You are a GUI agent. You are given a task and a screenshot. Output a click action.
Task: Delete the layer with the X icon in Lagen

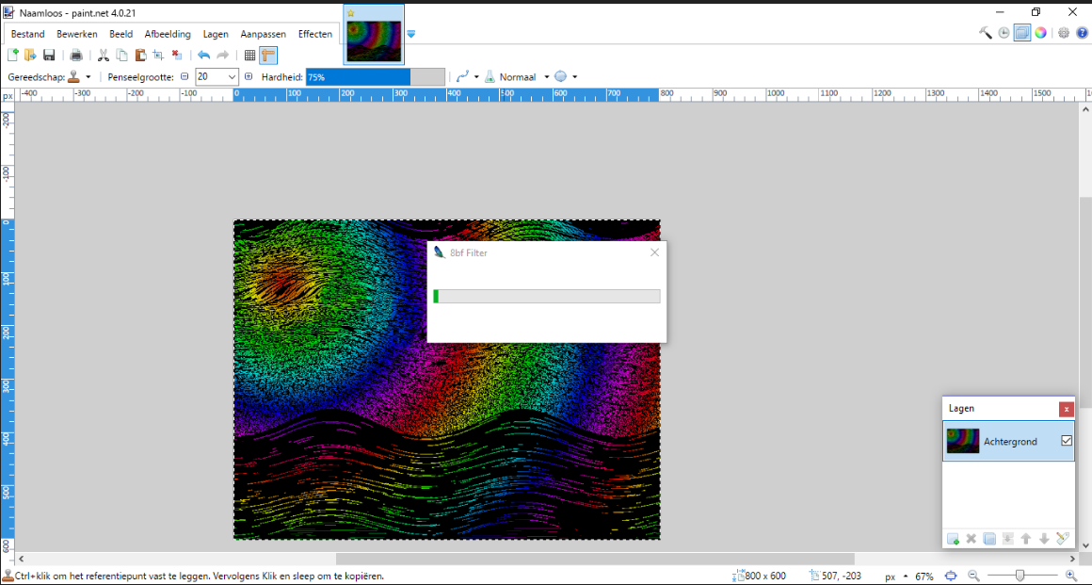(971, 538)
